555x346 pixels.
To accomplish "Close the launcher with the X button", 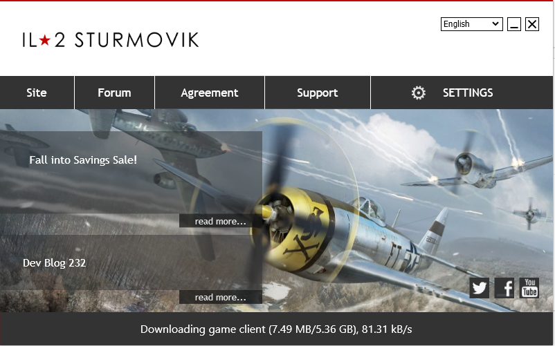I will [532, 24].
